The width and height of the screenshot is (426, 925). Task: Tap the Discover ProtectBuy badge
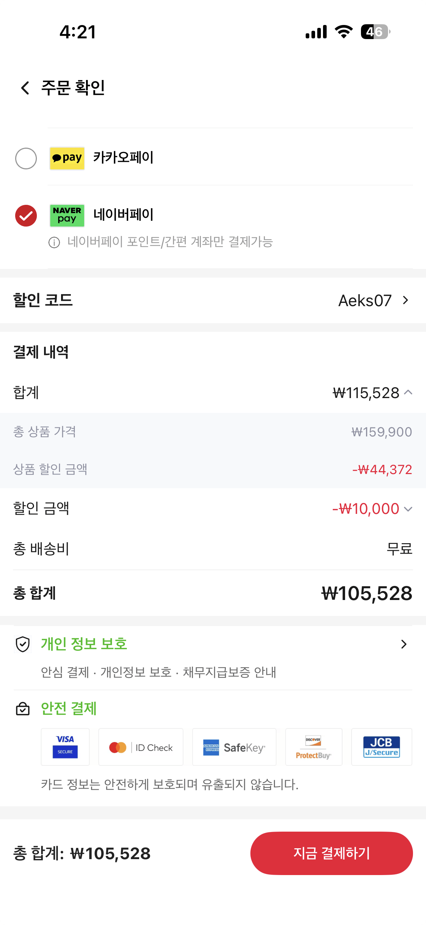click(x=314, y=747)
